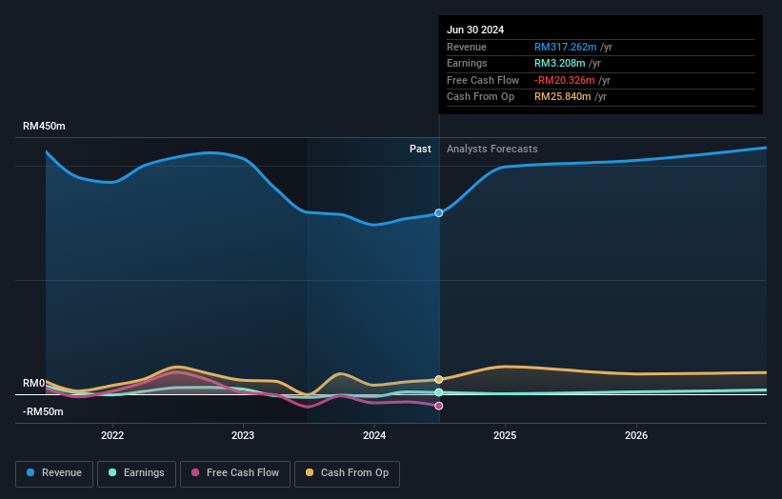Select the 2025 x-axis label
This screenshot has height=499, width=782.
pos(505,435)
